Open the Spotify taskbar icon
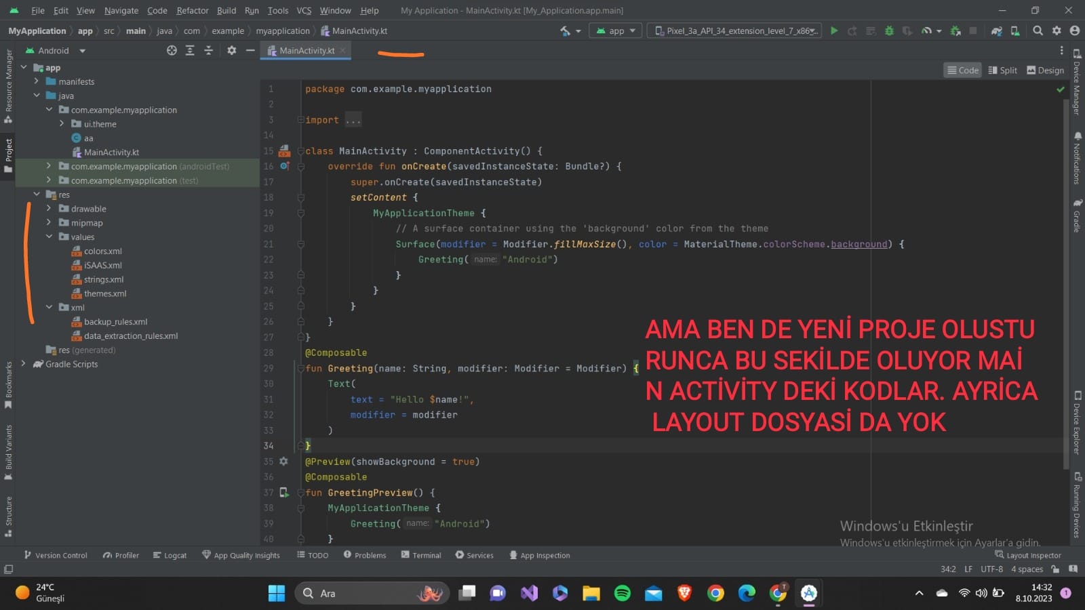Screen dimensions: 1085x610 622,593
